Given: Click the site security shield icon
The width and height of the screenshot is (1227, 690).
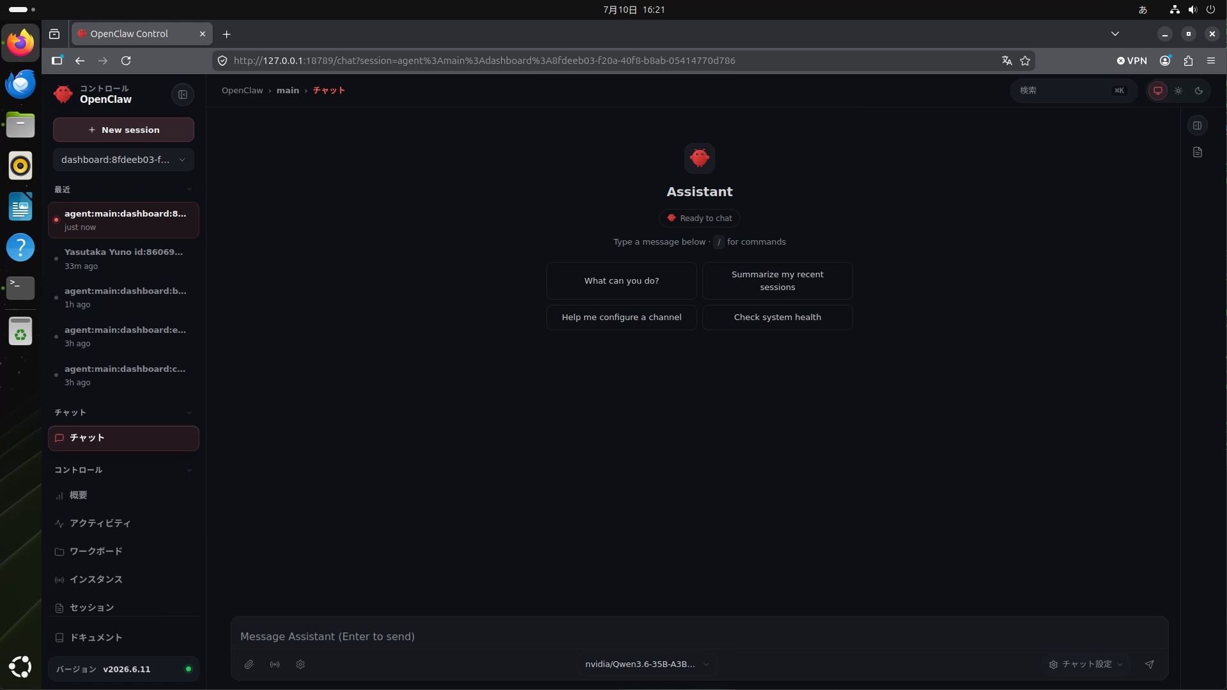Looking at the screenshot, I should (x=222, y=61).
